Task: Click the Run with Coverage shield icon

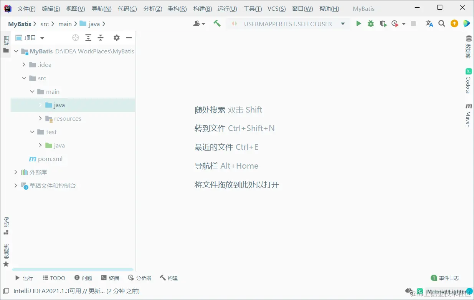Action: pos(383,24)
